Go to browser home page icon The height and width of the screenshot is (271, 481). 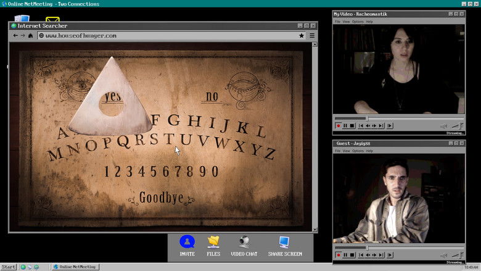coord(31,36)
